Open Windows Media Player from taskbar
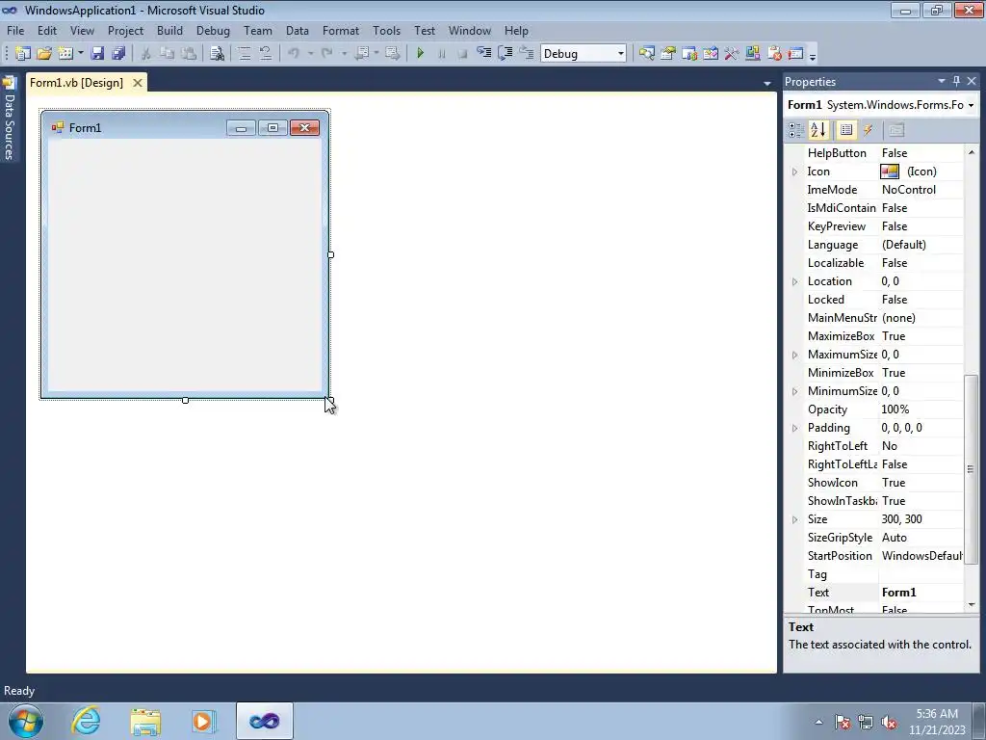This screenshot has width=986, height=740. click(204, 721)
